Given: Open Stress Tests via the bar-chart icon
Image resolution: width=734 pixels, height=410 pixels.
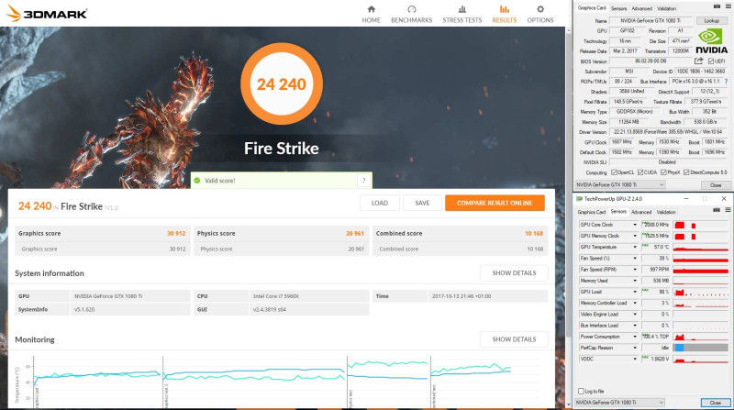Looking at the screenshot, I should (x=462, y=9).
